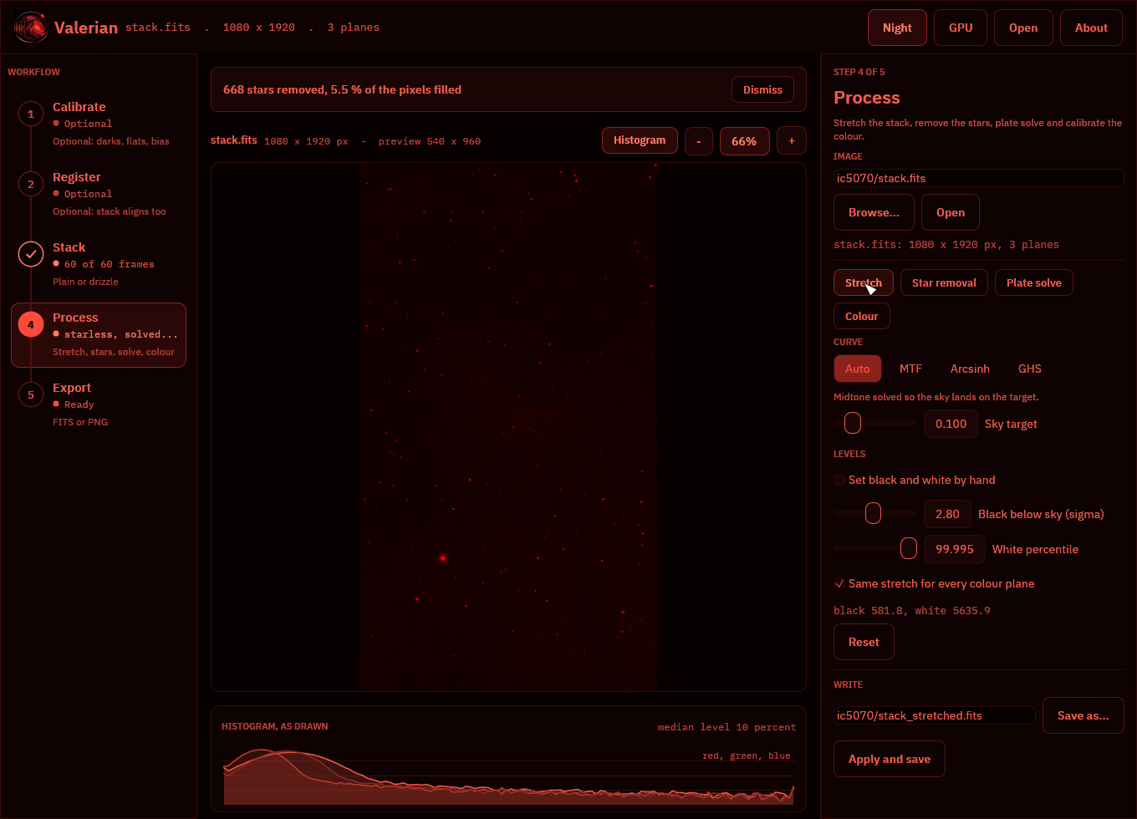Toggle Night mode

pyautogui.click(x=897, y=28)
